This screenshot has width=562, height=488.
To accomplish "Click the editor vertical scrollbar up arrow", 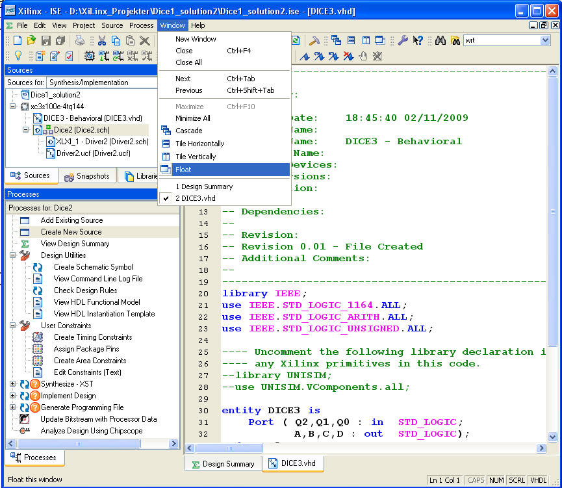I will (552, 71).
